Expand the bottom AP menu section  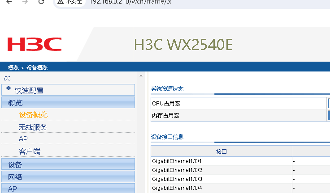pos(68,189)
